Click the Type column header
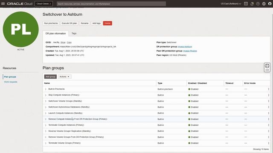 tap(160, 83)
